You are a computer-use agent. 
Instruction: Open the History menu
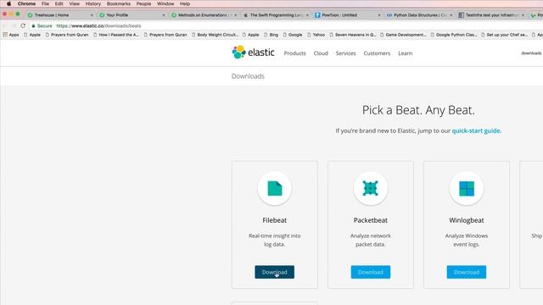coord(92,3)
